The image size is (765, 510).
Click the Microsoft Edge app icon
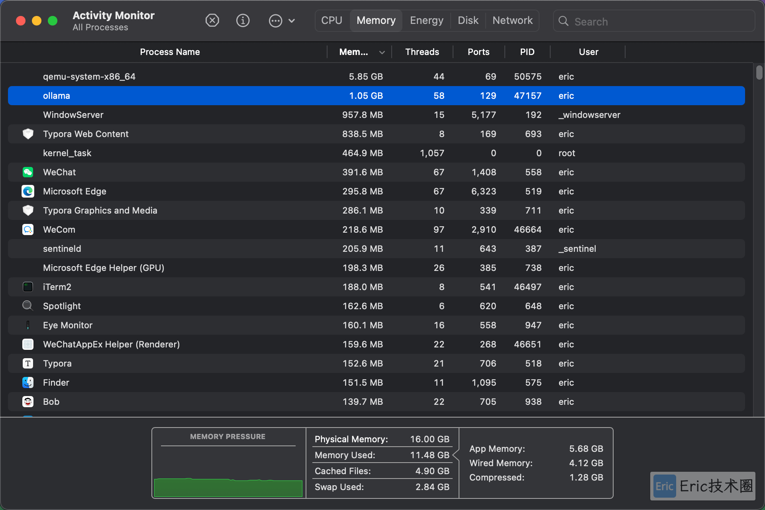coord(28,191)
